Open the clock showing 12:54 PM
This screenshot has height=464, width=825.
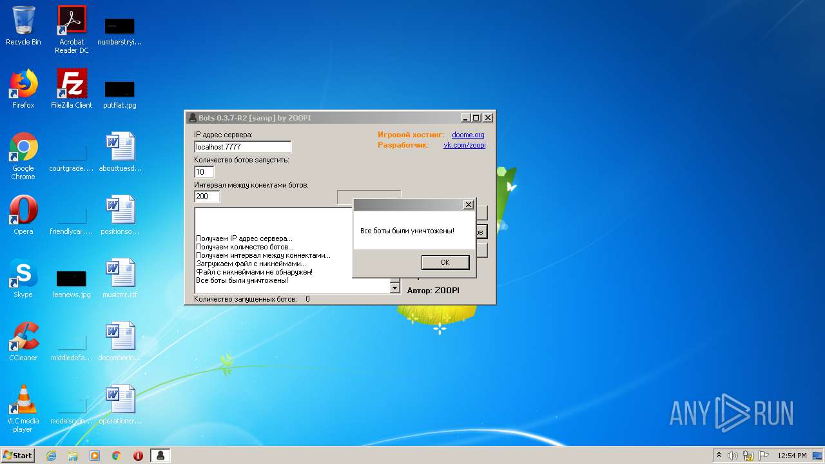point(792,456)
